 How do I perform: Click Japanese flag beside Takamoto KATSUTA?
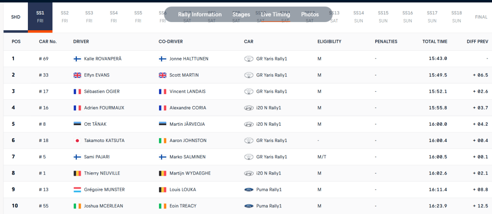coord(77,141)
